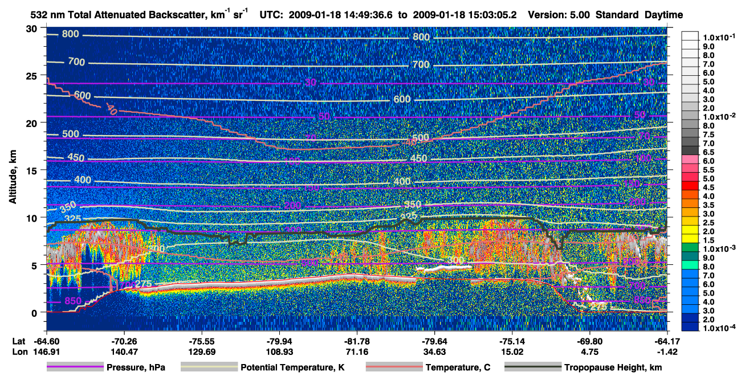The width and height of the screenshot is (741, 380).
Task: Click colorbar label '7.5'
Action: pyautogui.click(x=709, y=134)
